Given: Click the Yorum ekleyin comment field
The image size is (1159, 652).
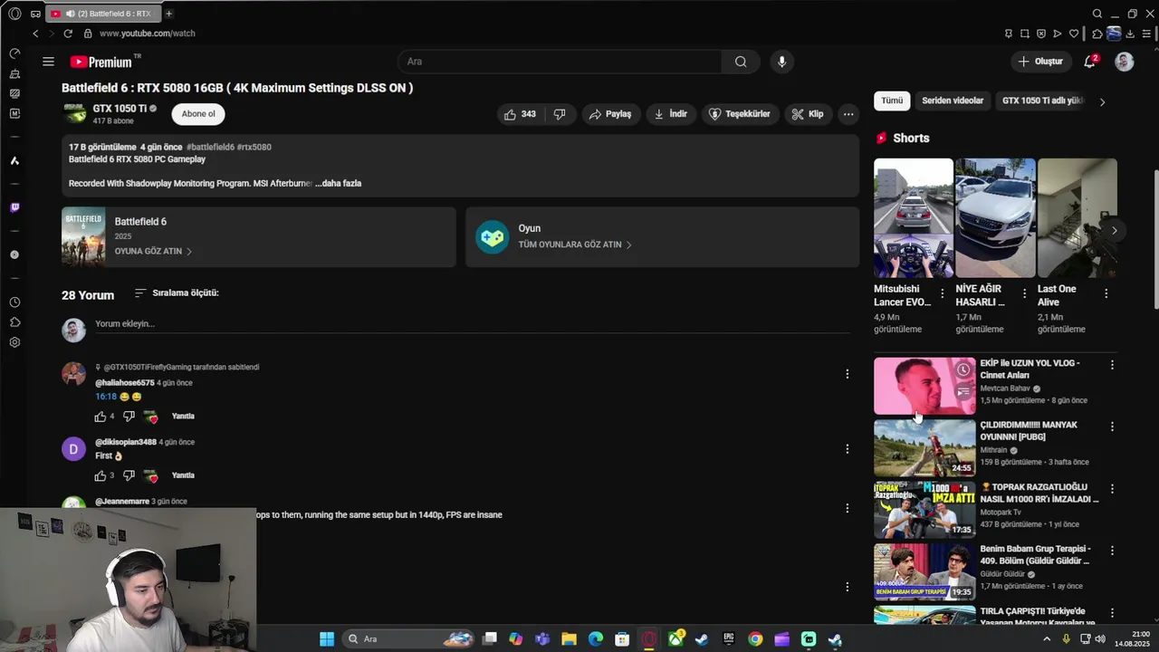Looking at the screenshot, I should click(x=471, y=324).
